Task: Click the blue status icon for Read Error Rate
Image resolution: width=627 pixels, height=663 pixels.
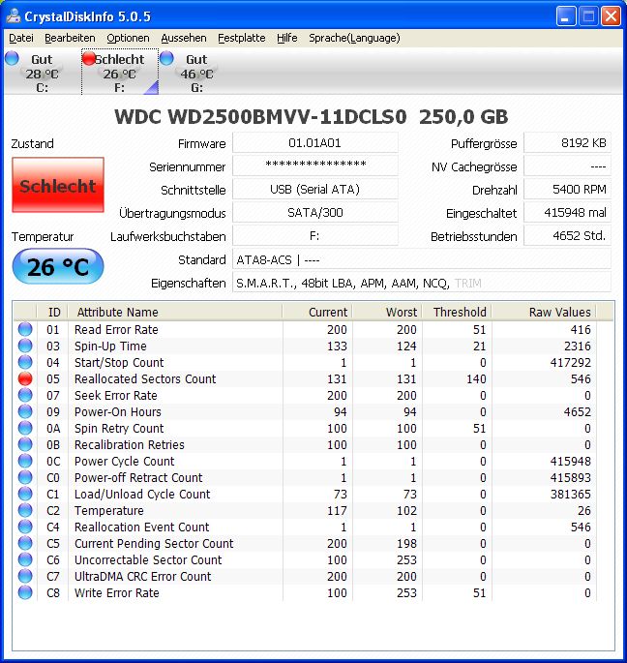Action: [x=25, y=329]
